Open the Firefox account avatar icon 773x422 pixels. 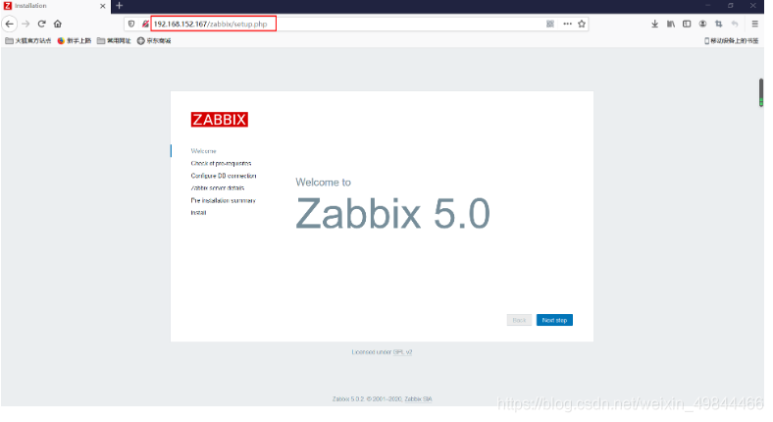[x=703, y=24]
